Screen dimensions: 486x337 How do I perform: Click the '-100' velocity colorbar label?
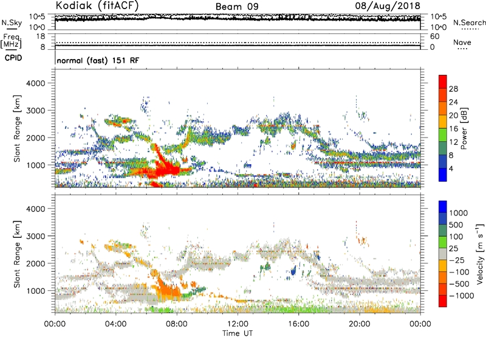point(459,272)
